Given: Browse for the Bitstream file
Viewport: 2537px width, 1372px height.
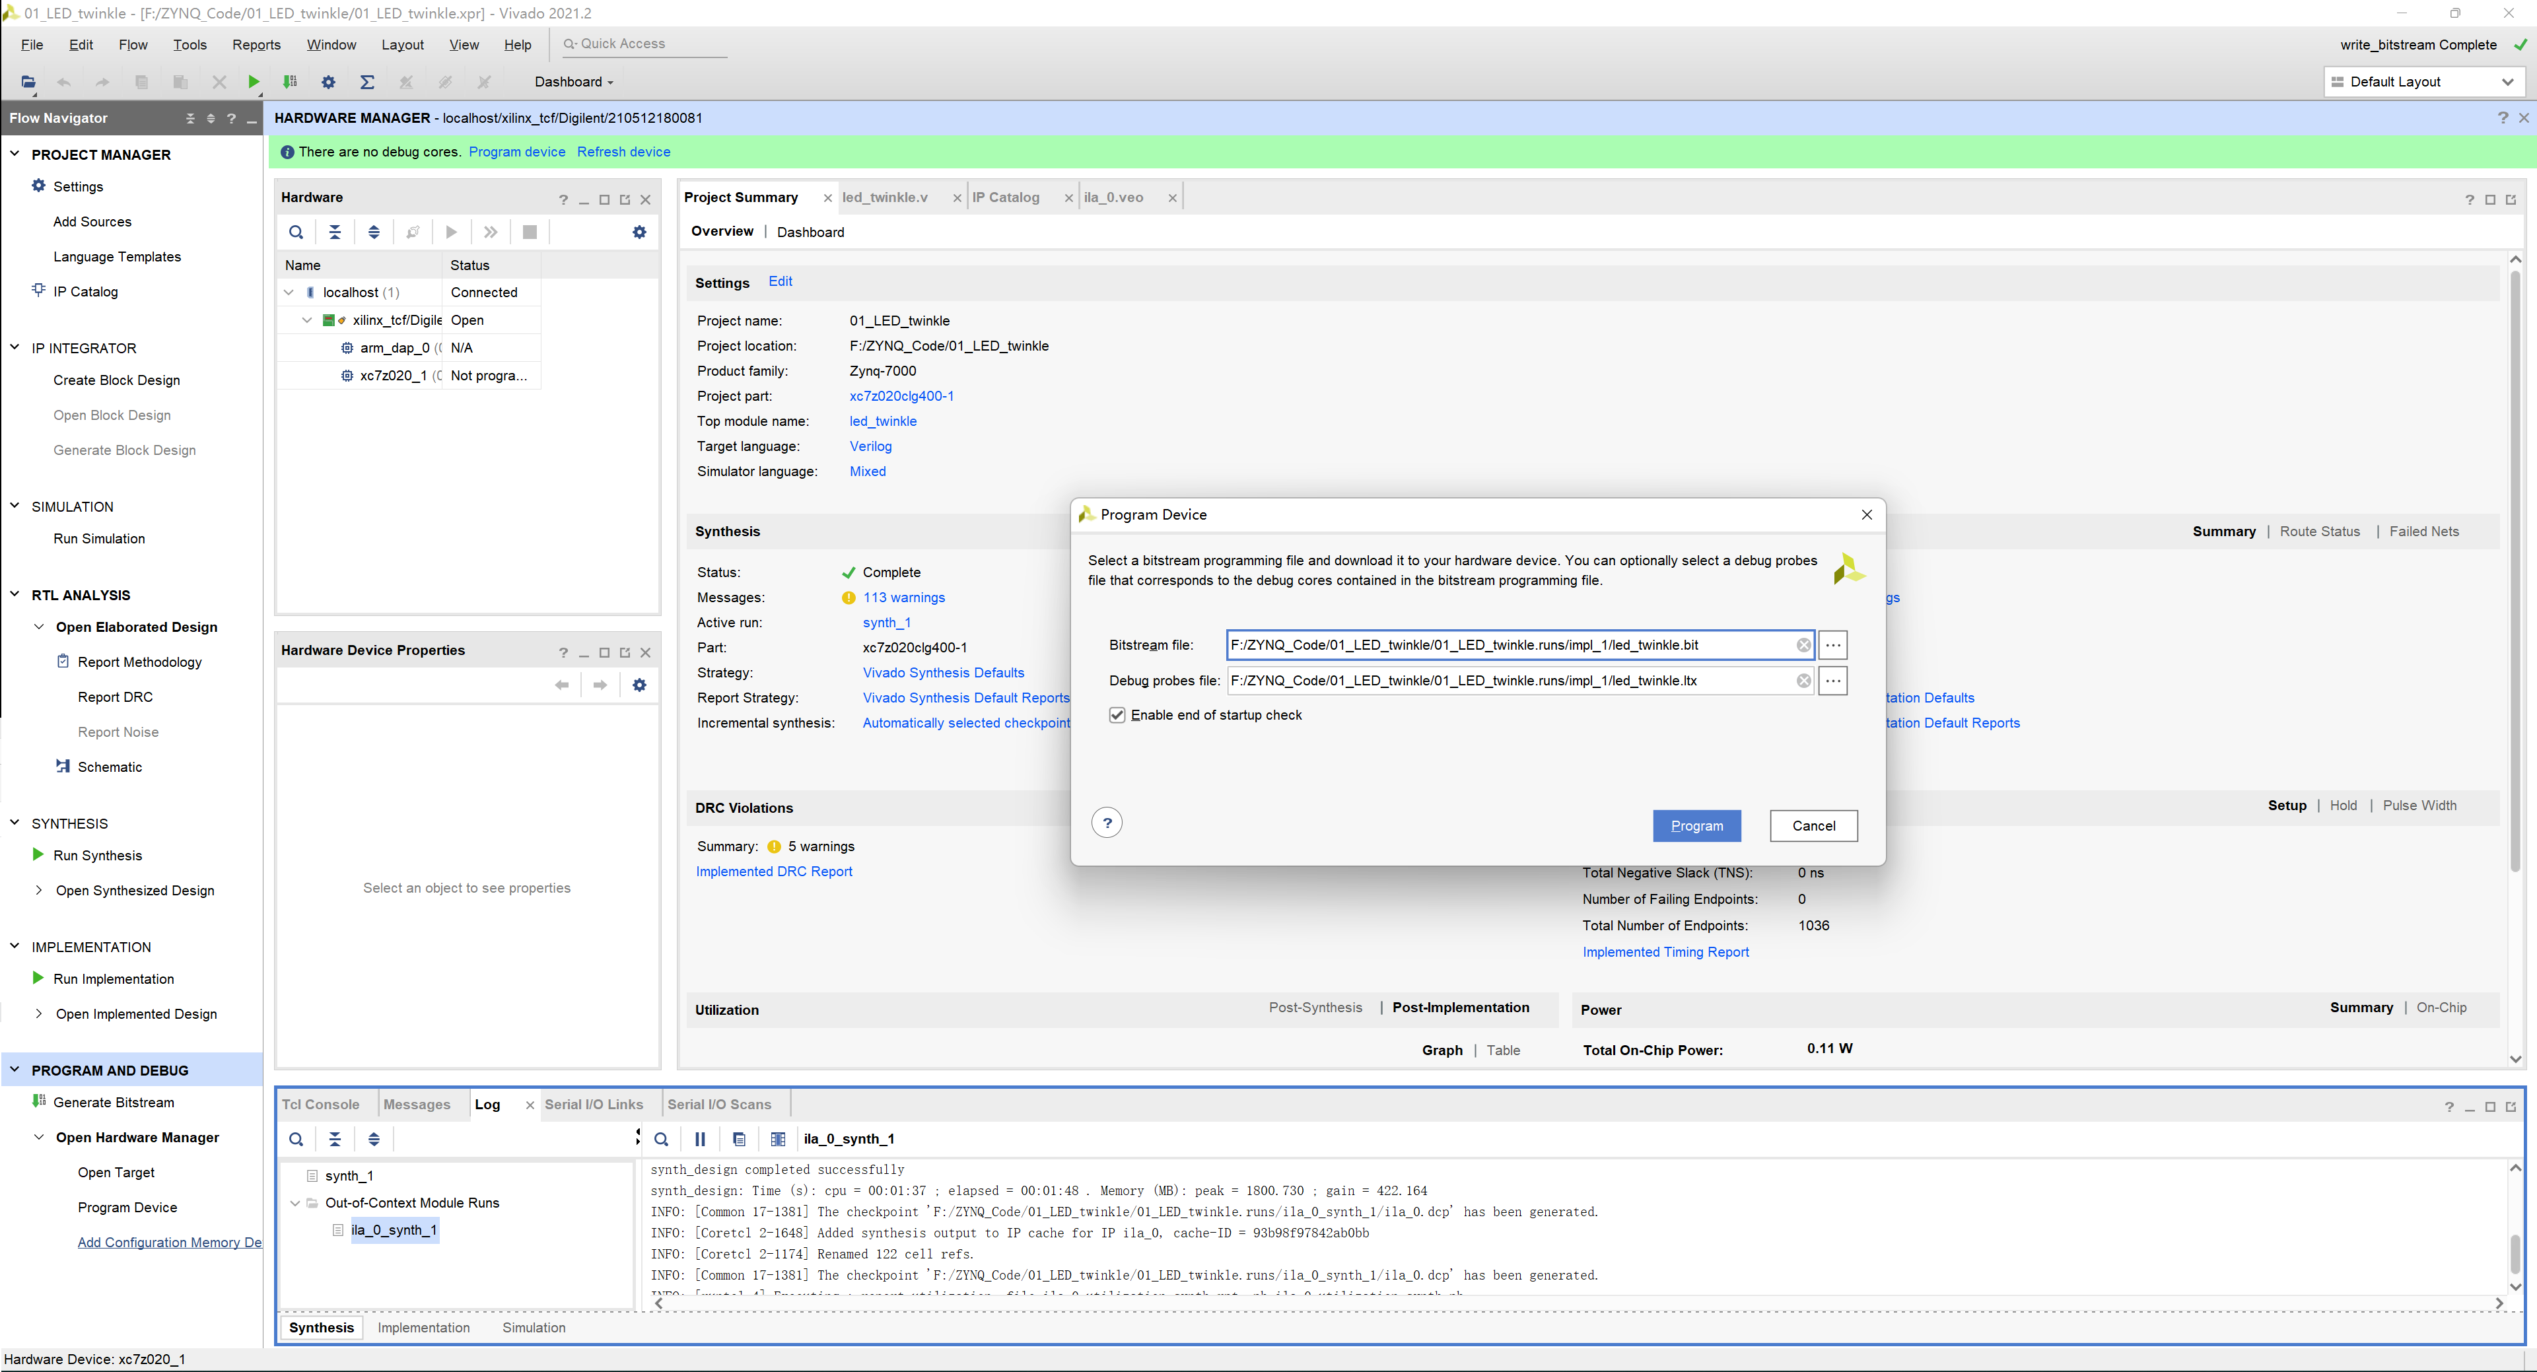Looking at the screenshot, I should click(1833, 645).
